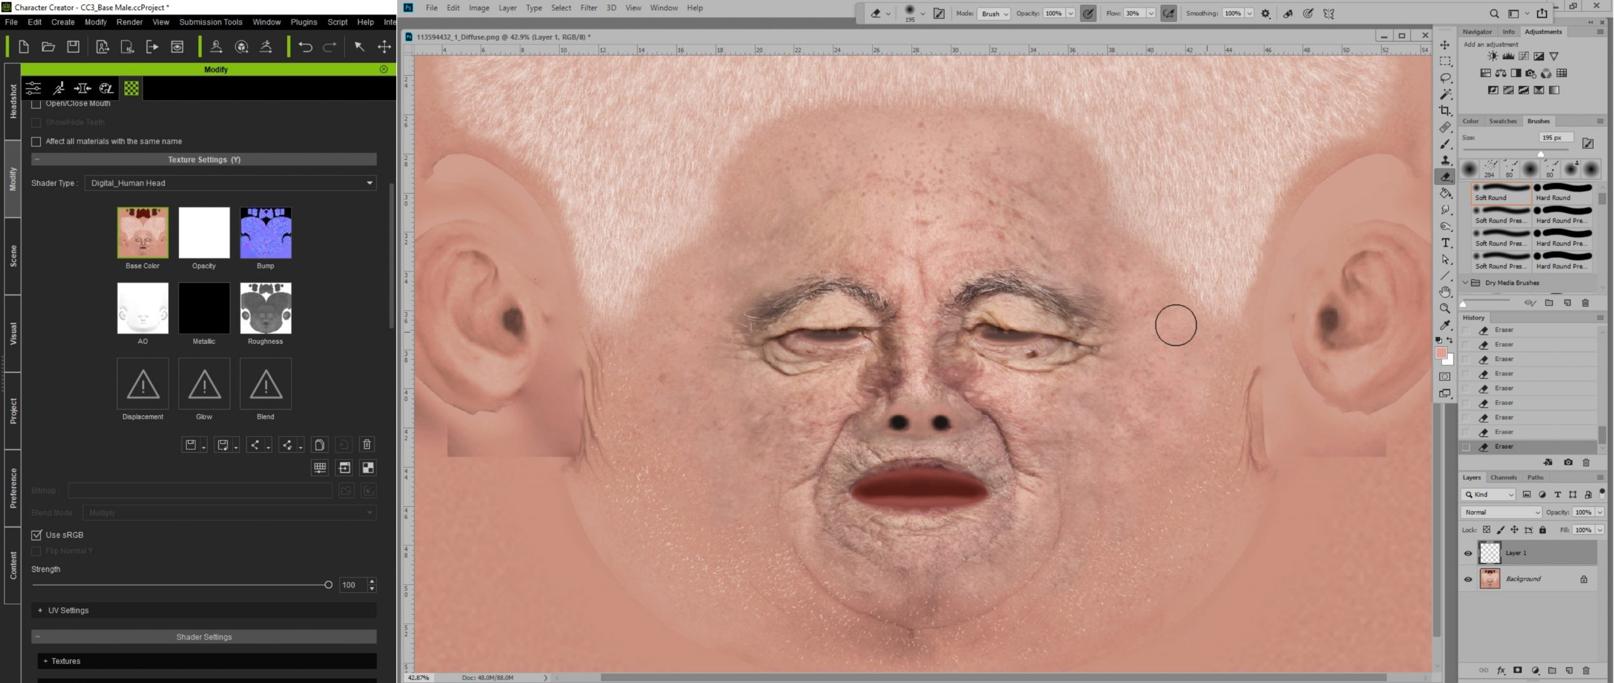Click the Scene side tab in Character Creator
This screenshot has width=1614, height=683.
[13, 256]
